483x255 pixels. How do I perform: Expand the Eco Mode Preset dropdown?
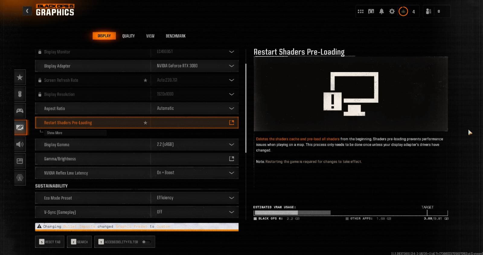tap(232, 198)
